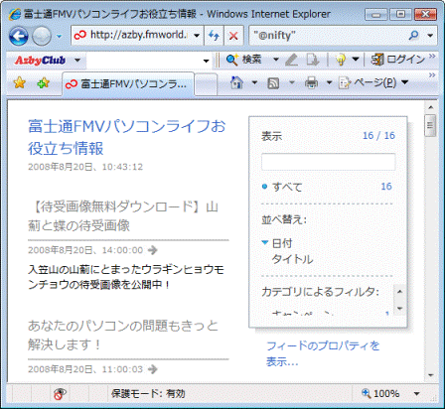Click the Back navigation arrow button

point(18,36)
